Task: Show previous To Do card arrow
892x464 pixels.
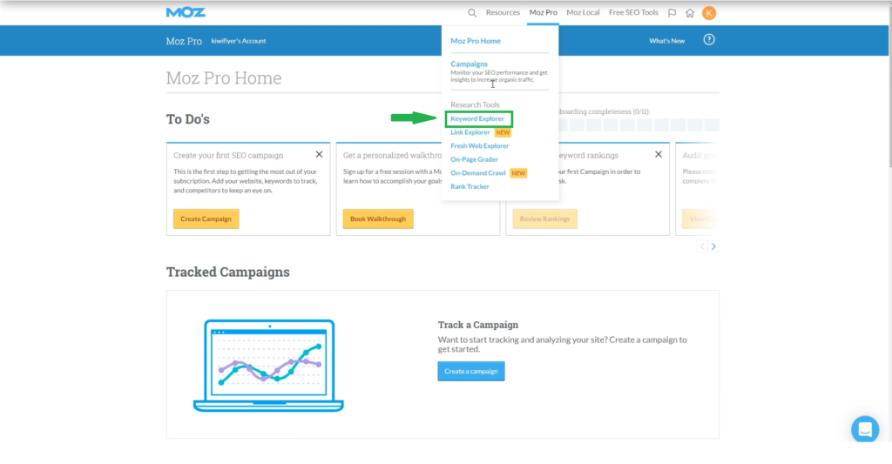Action: tap(702, 246)
